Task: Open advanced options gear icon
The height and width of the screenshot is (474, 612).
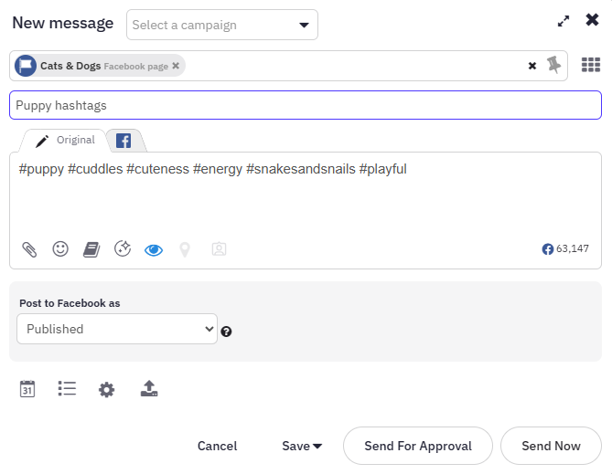Action: pyautogui.click(x=107, y=390)
